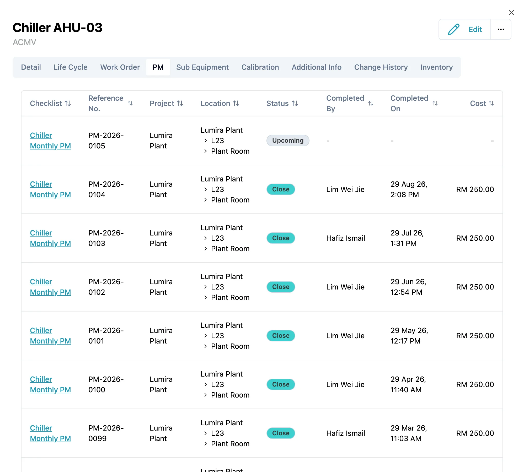Sort by Completed By column arrows

(x=371, y=103)
